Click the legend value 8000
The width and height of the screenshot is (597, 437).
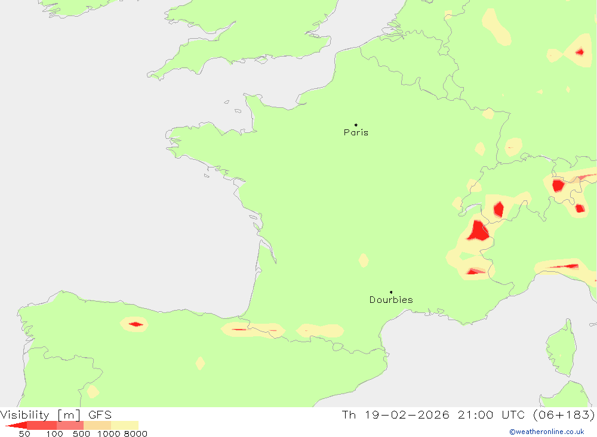136,434
